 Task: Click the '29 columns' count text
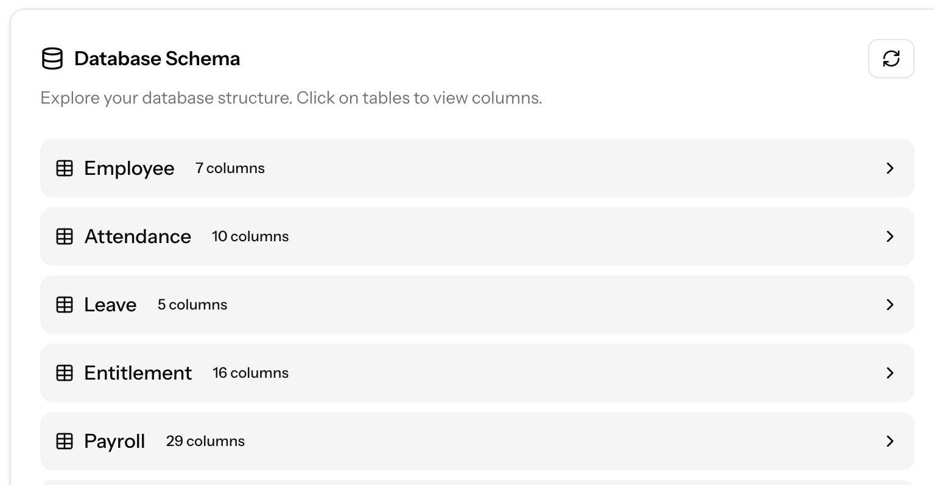(205, 441)
